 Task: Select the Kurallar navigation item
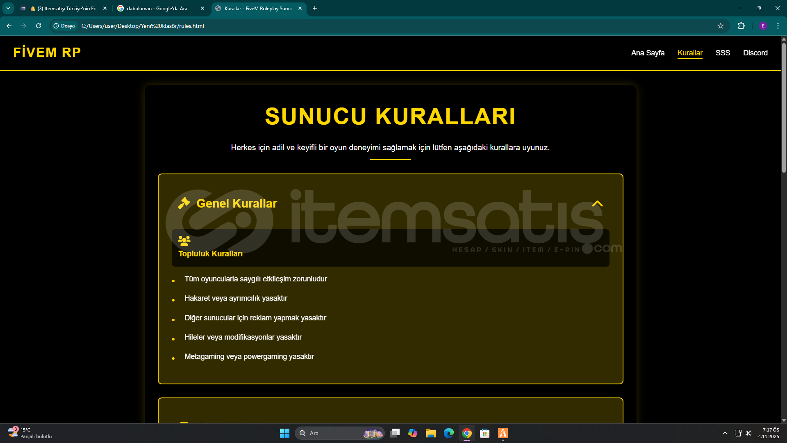(690, 53)
